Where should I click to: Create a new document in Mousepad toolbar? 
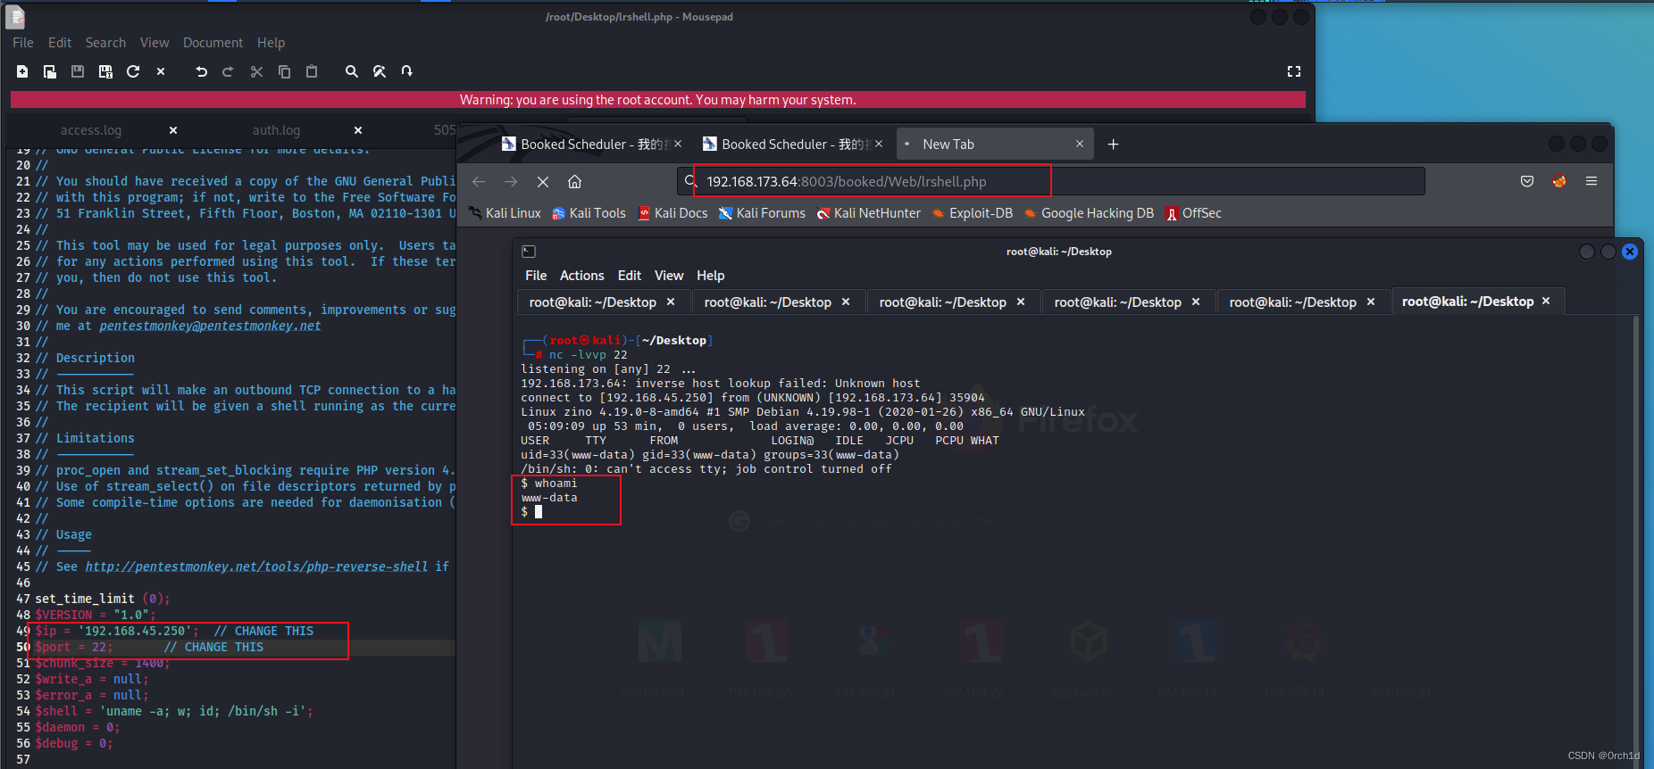pos(22,71)
